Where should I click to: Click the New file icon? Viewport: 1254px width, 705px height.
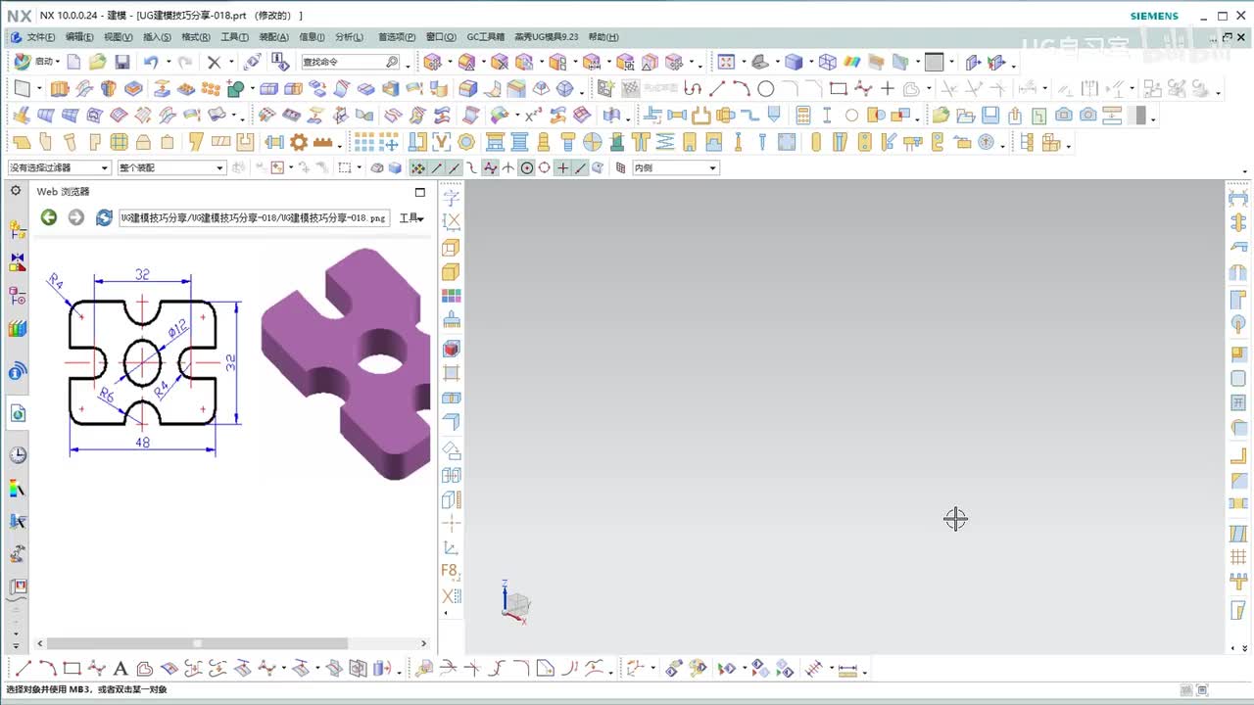point(74,62)
